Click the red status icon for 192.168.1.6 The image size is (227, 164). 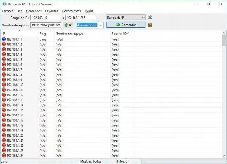click(x=4, y=64)
